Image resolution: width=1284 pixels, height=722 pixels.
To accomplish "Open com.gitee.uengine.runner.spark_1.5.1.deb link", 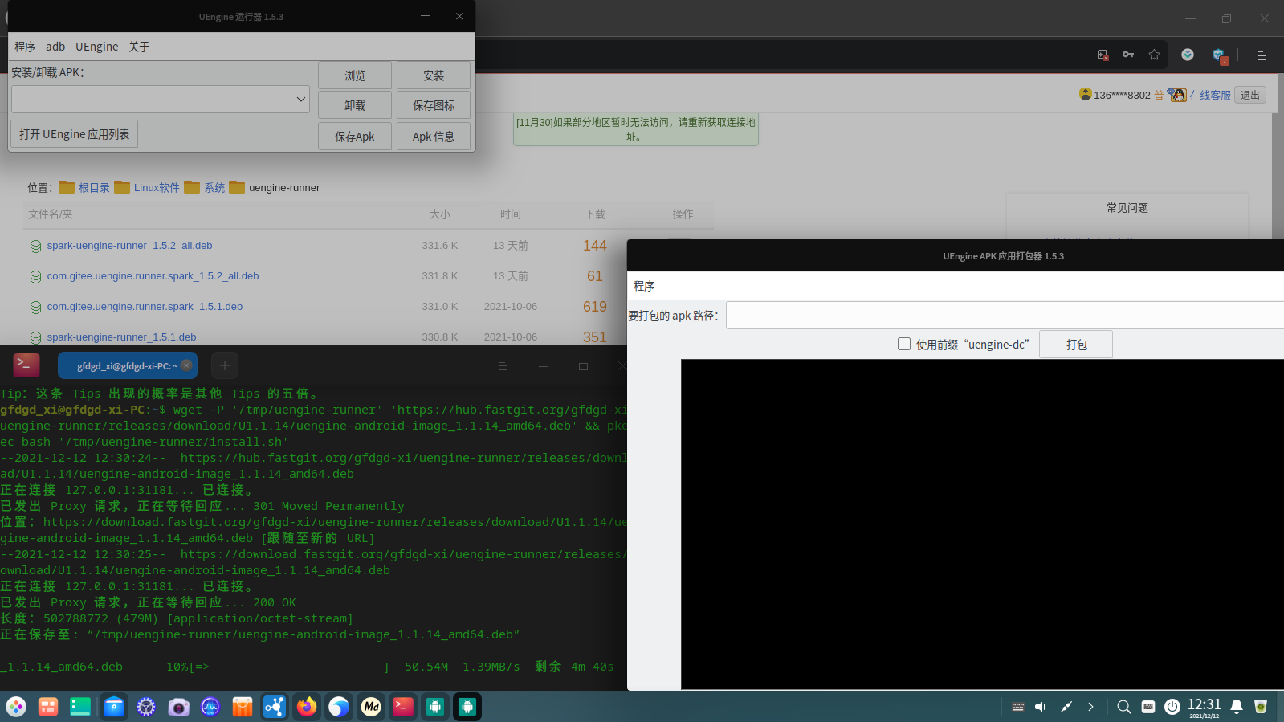I will click(x=145, y=307).
